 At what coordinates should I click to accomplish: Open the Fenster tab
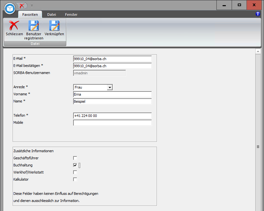click(71, 15)
